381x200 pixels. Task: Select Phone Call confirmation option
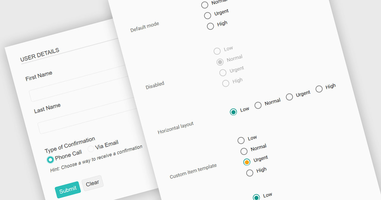[x=50, y=160]
